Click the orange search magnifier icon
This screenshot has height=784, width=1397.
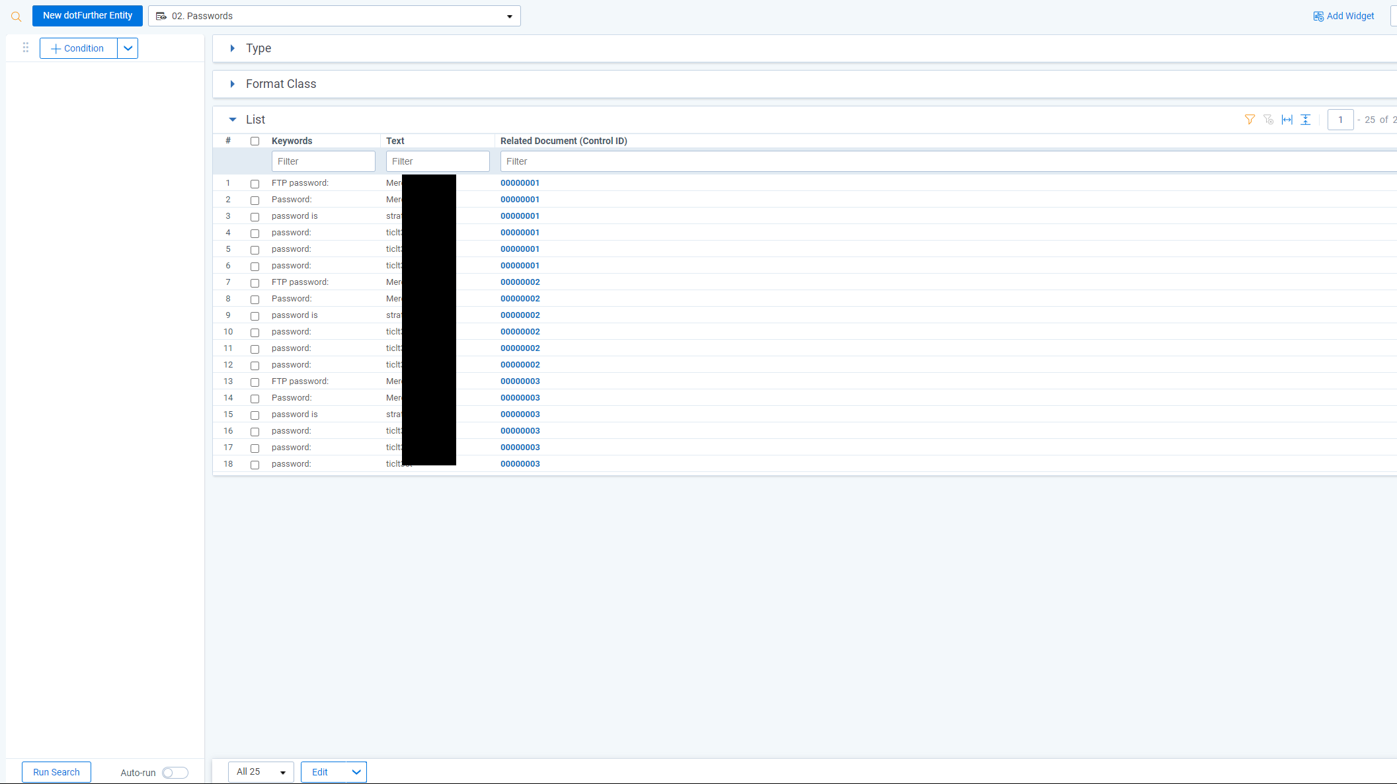click(x=17, y=17)
